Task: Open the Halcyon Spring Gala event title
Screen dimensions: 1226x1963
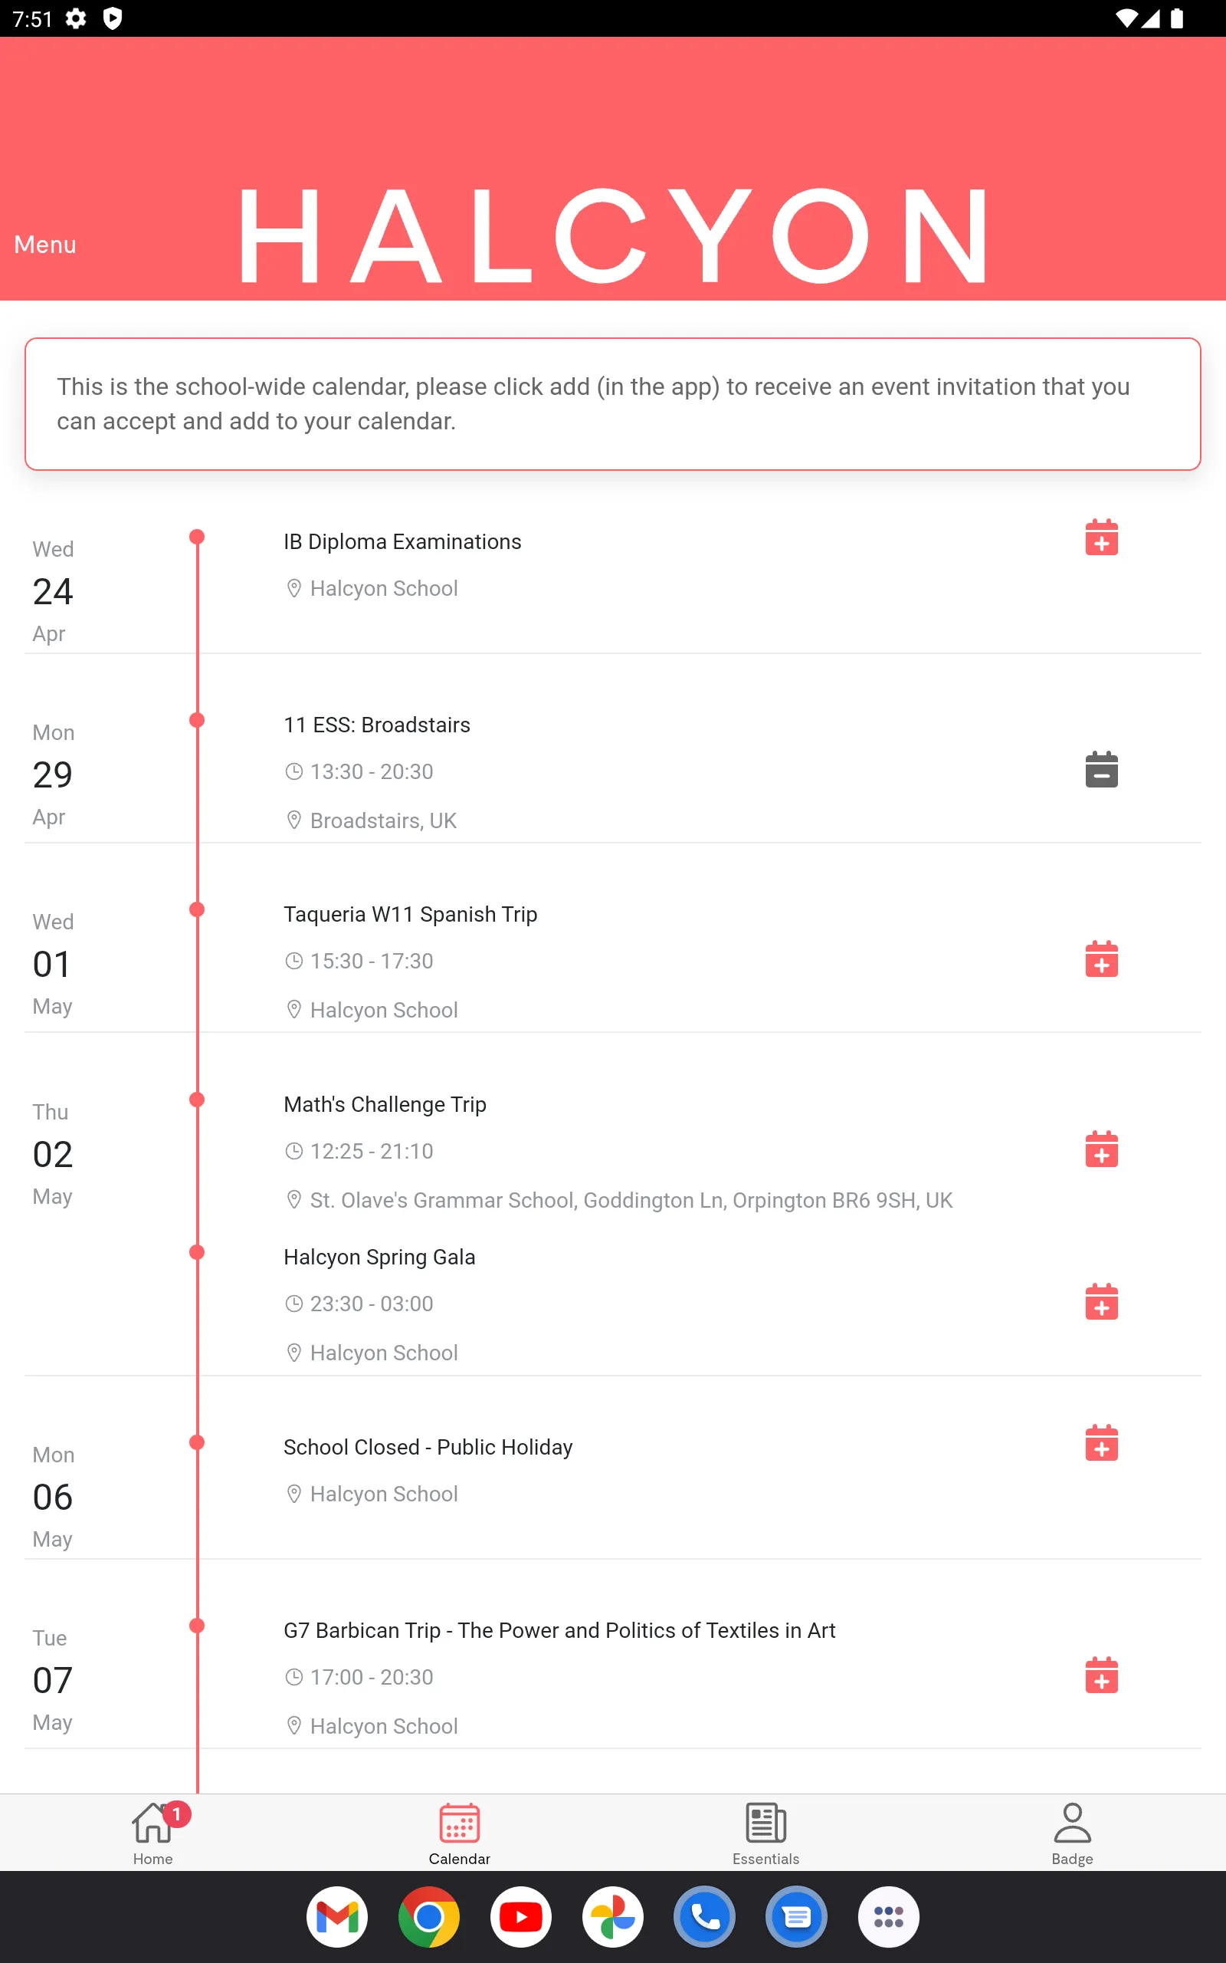Action: click(379, 1257)
